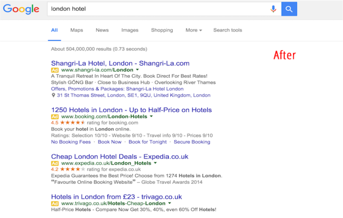Image resolution: width=343 pixels, height=218 pixels.
Task: Click the map pin icon beside Shangri-La address
Action: pos(53,95)
